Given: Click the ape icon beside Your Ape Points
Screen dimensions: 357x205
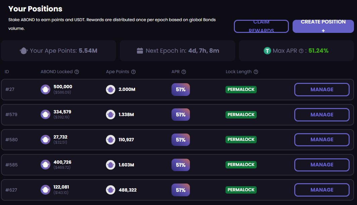Looking at the screenshot, I should pos(23,51).
